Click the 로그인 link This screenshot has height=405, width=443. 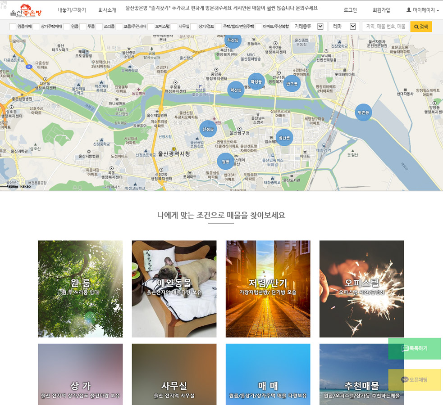click(x=350, y=10)
